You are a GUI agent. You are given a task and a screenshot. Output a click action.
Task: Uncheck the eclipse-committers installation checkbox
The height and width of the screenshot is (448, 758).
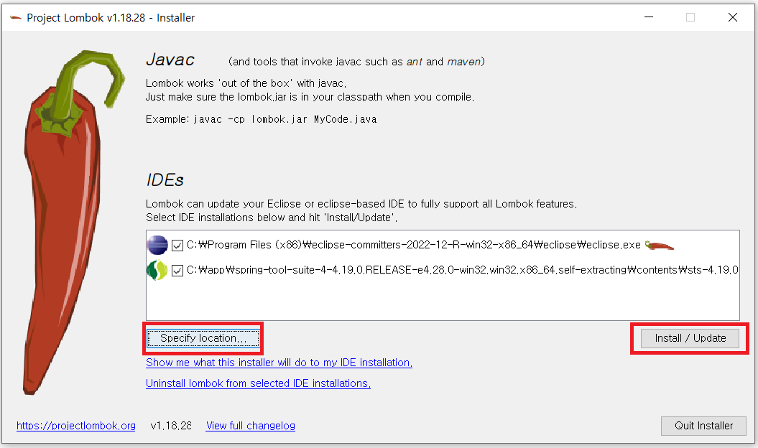(177, 246)
